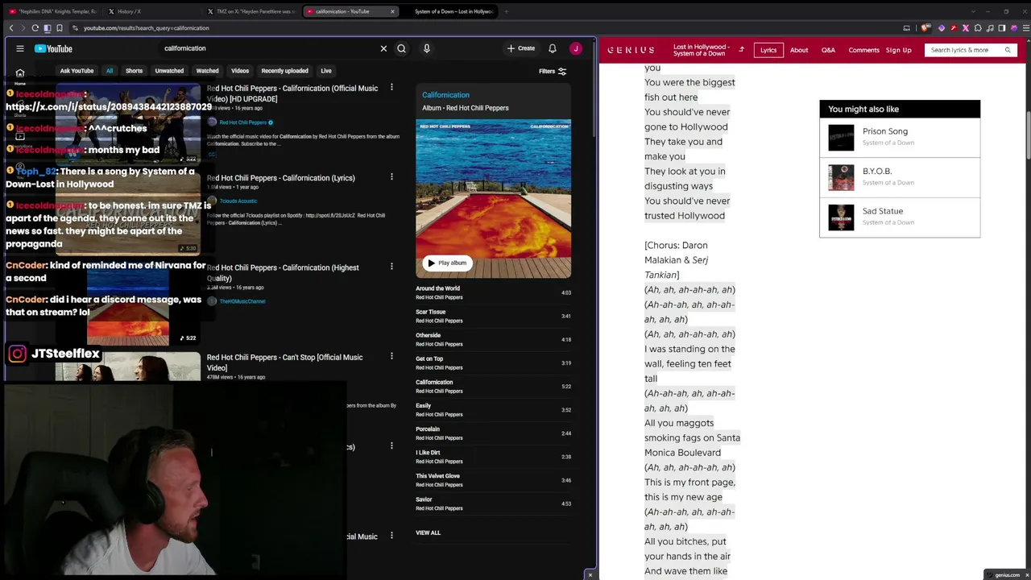The height and width of the screenshot is (580, 1031).
Task: Open Red Hot Chili Peppers channel link
Action: point(242,122)
